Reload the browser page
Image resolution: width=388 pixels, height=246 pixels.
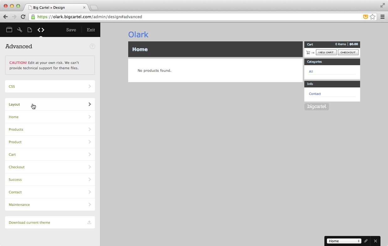point(23,17)
